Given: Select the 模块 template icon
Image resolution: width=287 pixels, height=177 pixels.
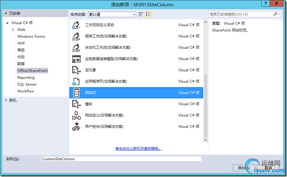Looking at the screenshot, I should click(76, 104).
